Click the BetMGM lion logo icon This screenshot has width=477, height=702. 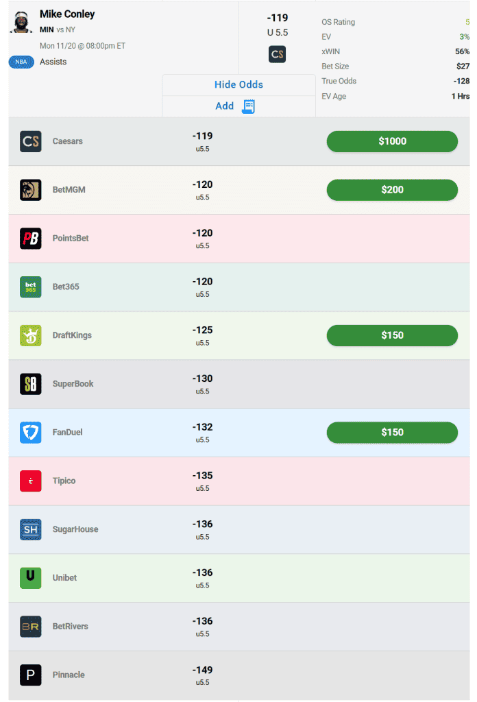tap(31, 190)
